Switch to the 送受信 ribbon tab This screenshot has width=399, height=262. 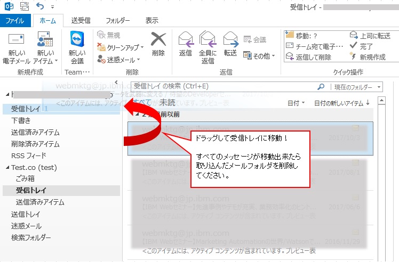point(81,20)
